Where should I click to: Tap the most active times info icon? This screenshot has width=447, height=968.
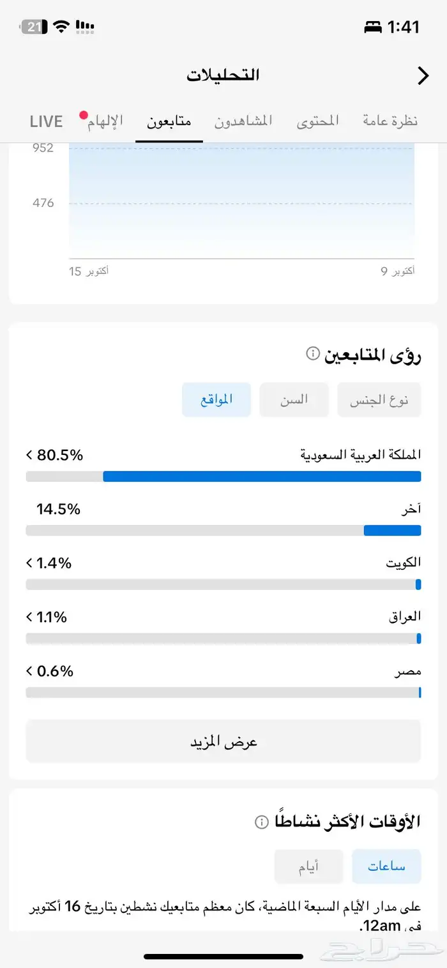(x=260, y=823)
